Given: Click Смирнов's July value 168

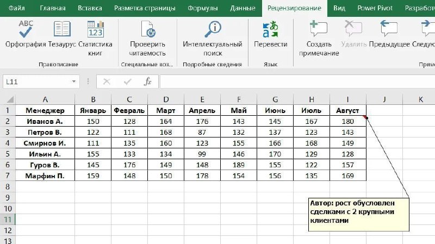Looking at the screenshot, I should 312,143.
